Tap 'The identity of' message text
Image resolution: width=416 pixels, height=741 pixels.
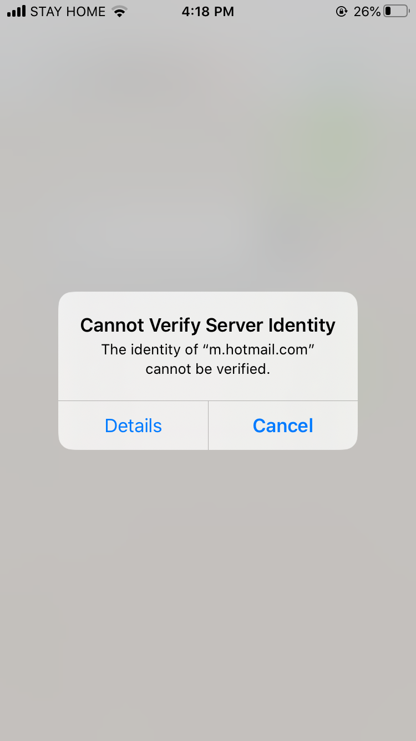point(150,350)
